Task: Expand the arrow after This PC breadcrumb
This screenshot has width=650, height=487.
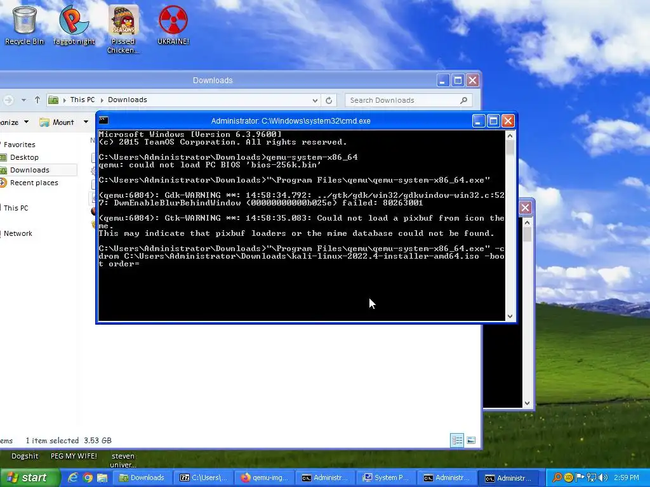Action: coord(102,100)
